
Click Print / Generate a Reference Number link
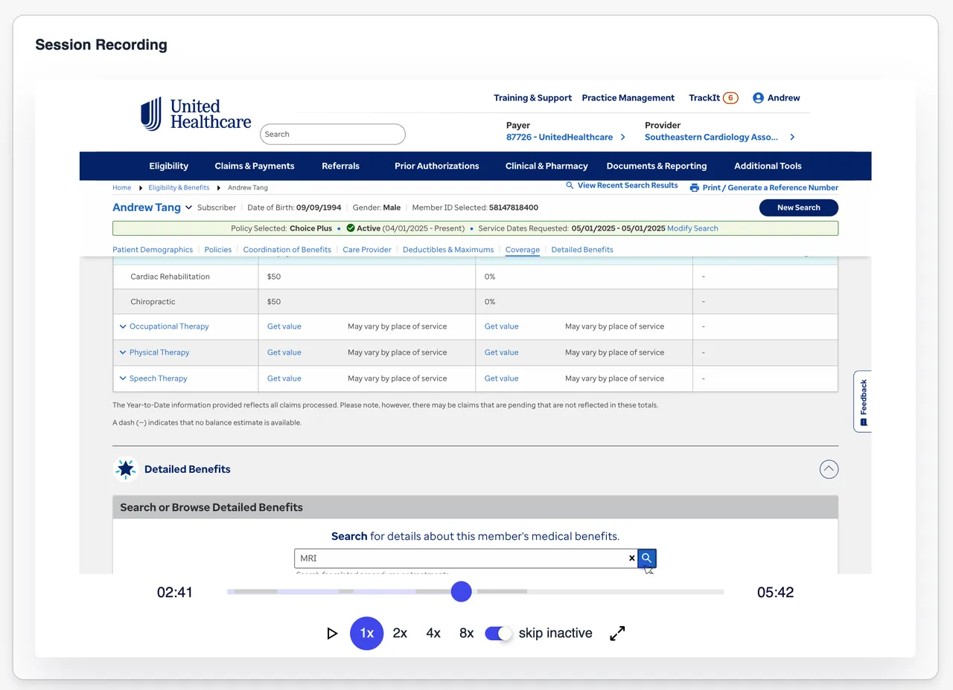point(771,188)
